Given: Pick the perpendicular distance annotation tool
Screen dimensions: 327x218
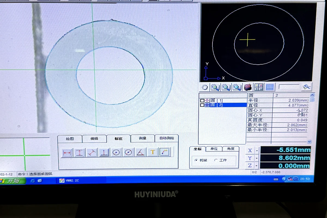Looking at the screenshot, I should (x=104, y=153).
